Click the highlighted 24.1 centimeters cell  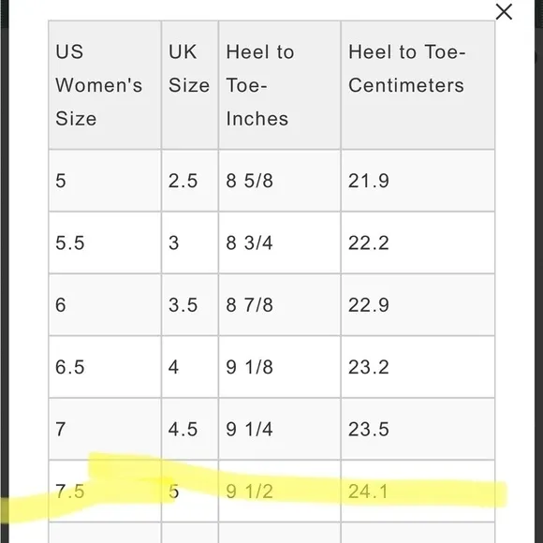[x=418, y=492]
